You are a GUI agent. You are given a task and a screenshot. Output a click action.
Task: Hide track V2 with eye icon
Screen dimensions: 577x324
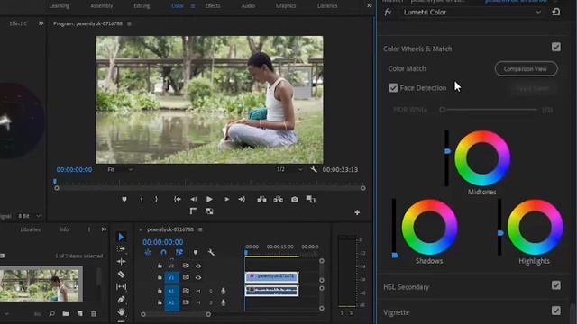(198, 265)
